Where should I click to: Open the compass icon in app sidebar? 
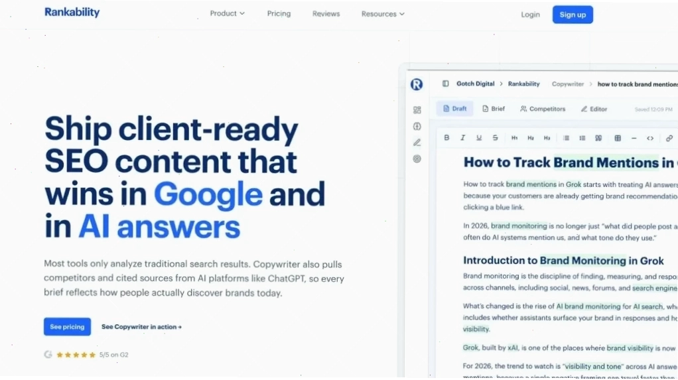click(417, 126)
